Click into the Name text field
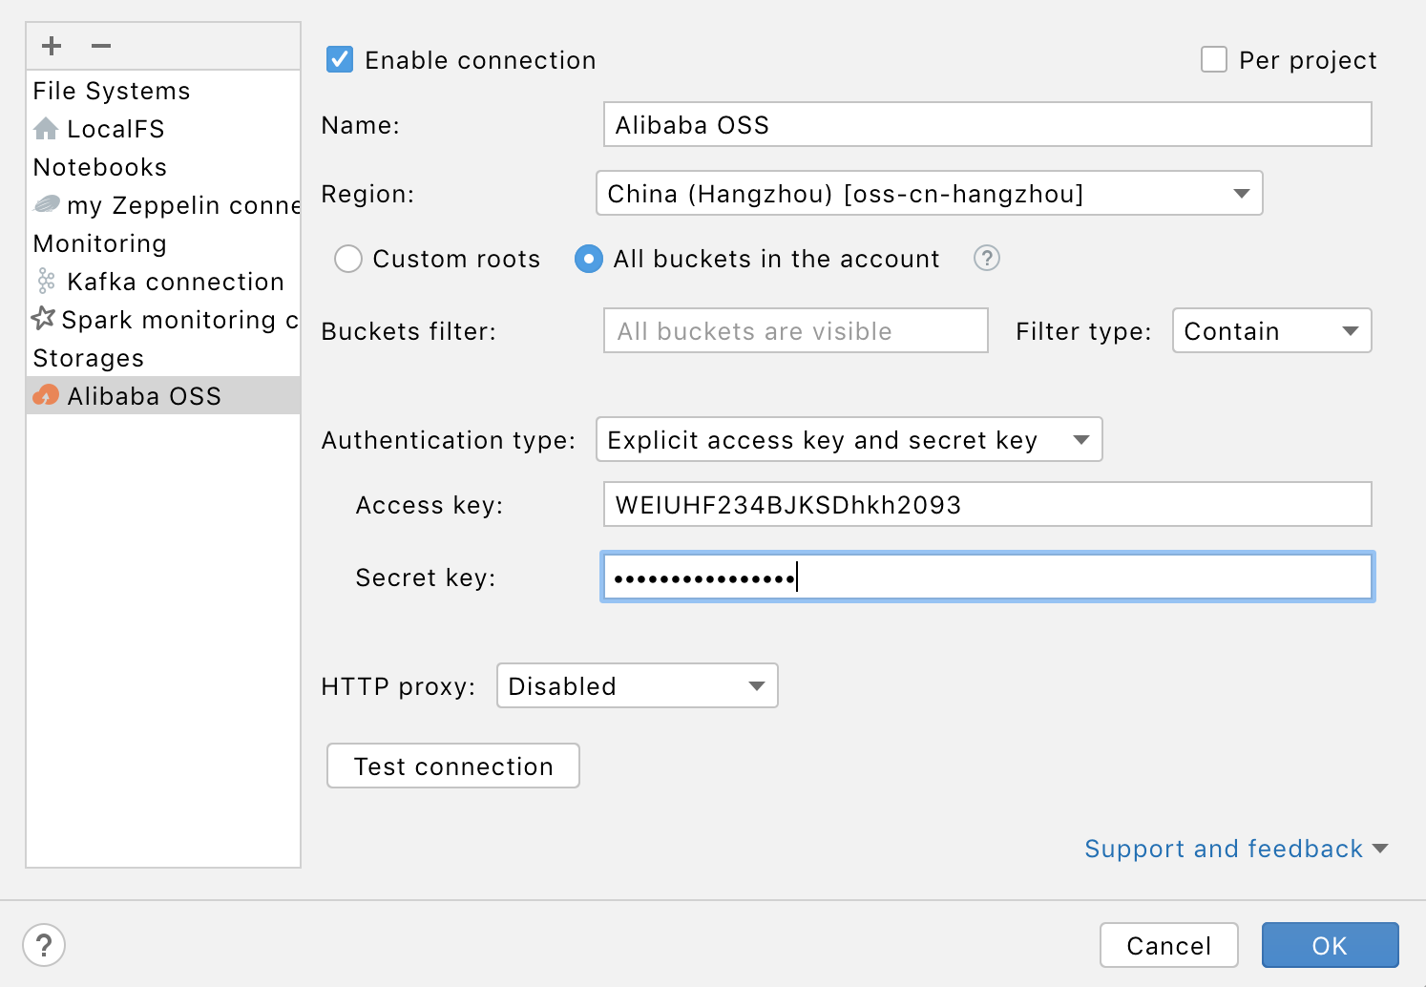Screen dimensions: 1426x987 pos(987,124)
